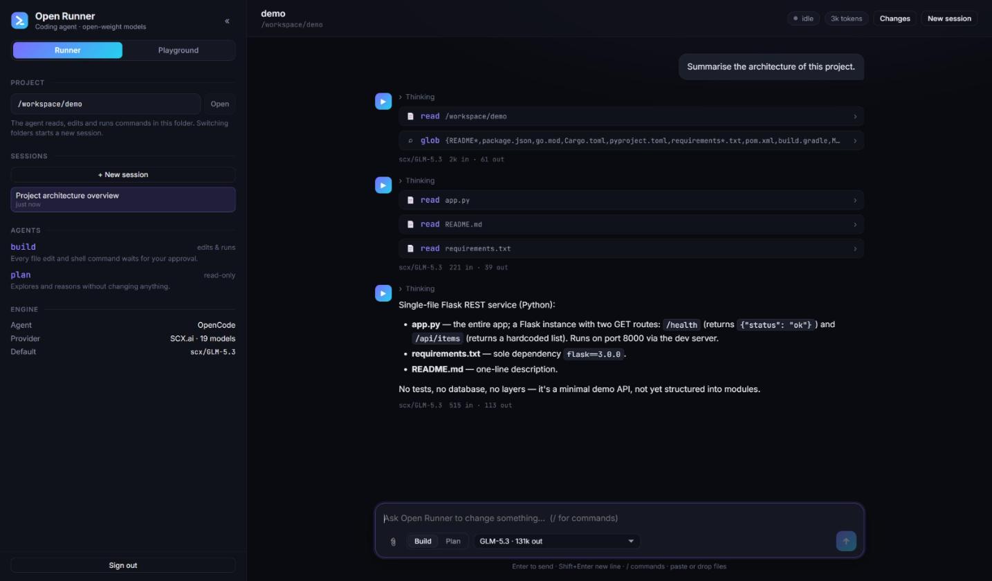Click the OpenCode agent value
992x581 pixels.
217,325
